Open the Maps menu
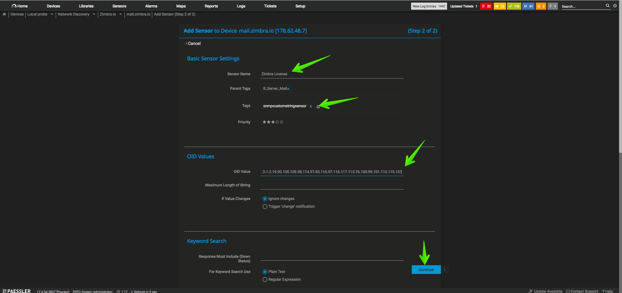 [181, 6]
